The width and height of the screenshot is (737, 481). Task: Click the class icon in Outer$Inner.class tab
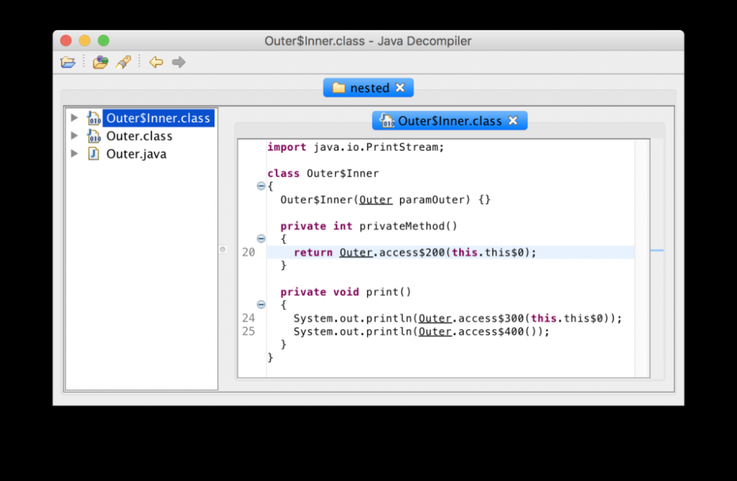[x=387, y=120]
